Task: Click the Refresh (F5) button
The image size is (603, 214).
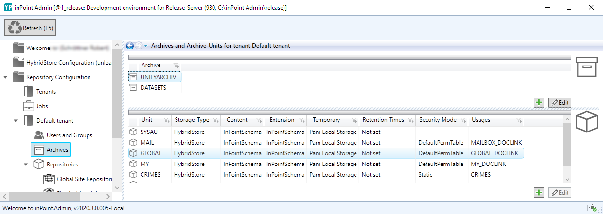Action: [x=30, y=28]
